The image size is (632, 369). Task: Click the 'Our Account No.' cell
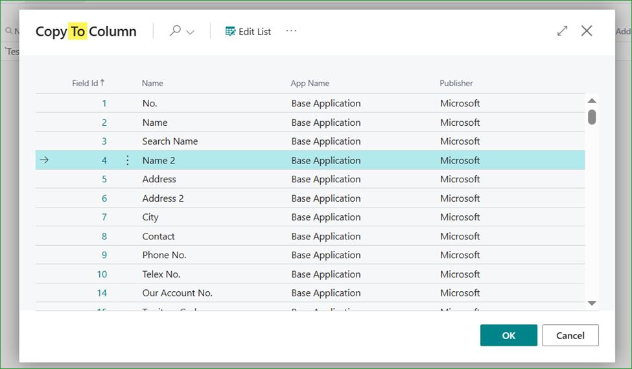tap(177, 292)
